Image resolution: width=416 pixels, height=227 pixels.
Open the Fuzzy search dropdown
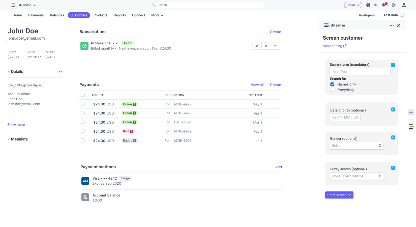click(356, 176)
